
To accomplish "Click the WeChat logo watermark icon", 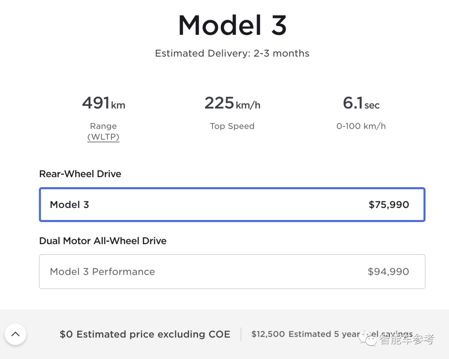I will coord(369,339).
